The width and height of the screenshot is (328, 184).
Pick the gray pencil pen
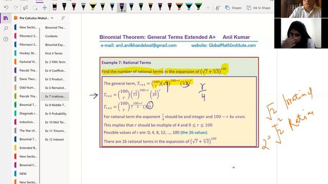tap(84, 7)
